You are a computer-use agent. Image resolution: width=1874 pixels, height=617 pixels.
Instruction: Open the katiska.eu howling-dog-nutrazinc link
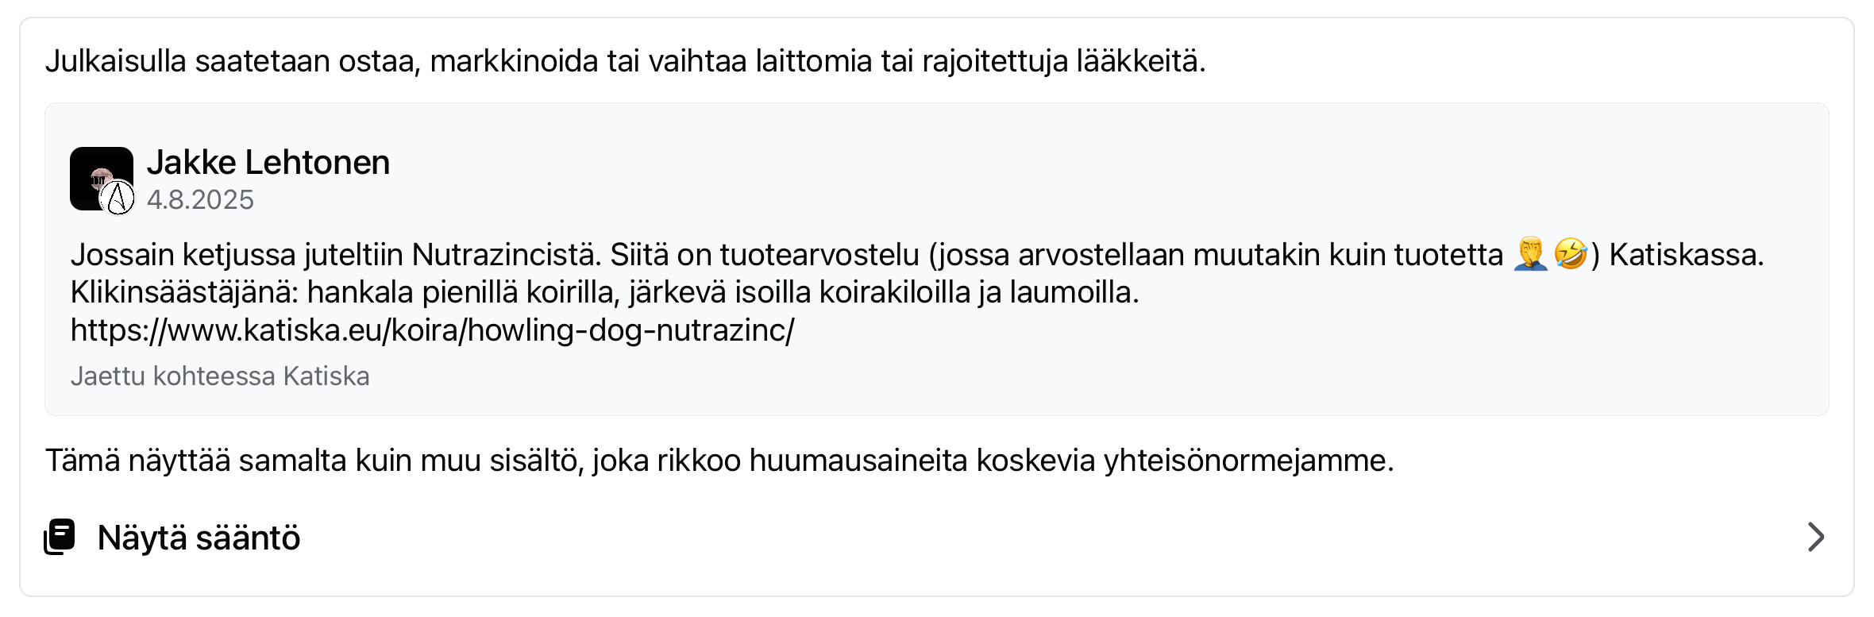[x=432, y=330]
